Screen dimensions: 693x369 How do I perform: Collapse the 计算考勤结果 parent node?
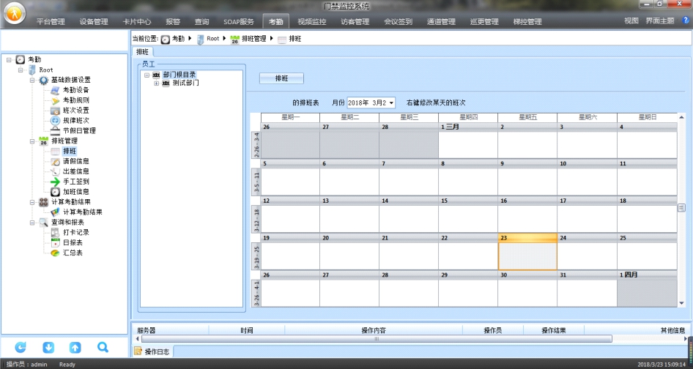tap(31, 202)
